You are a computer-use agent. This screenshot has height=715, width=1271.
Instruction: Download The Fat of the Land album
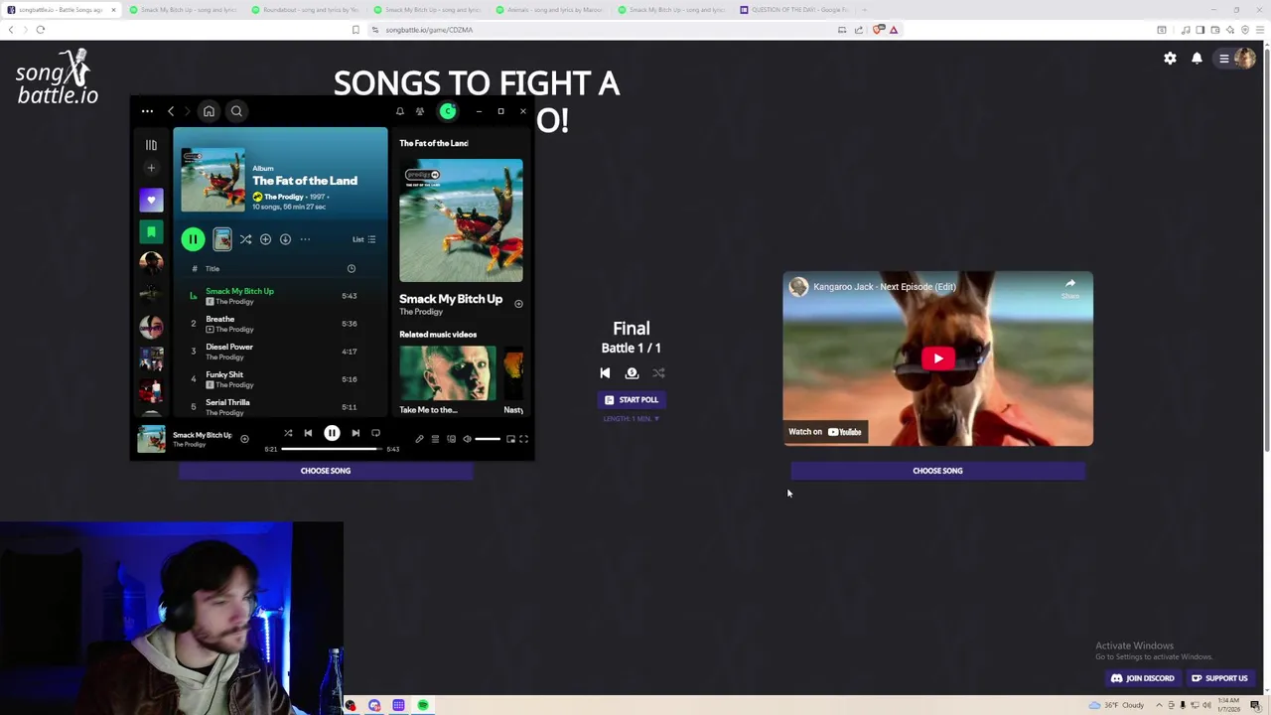tap(285, 239)
